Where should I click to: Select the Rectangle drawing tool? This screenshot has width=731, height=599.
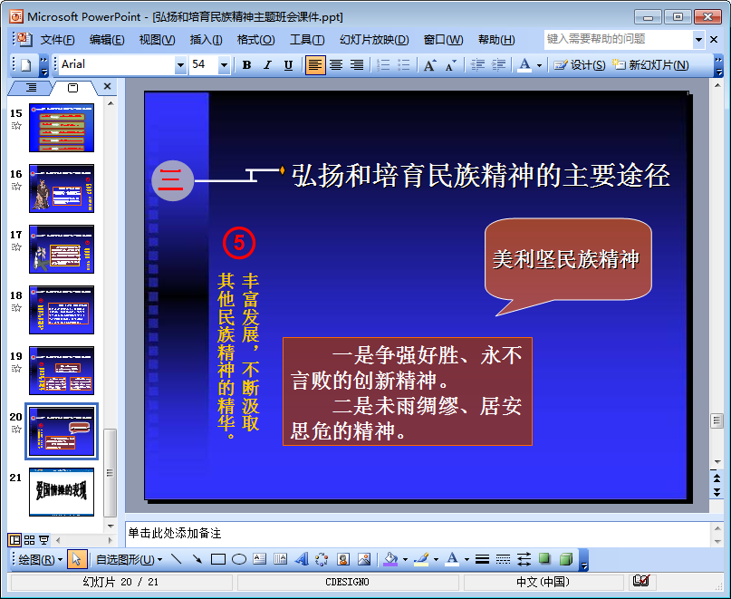(218, 559)
